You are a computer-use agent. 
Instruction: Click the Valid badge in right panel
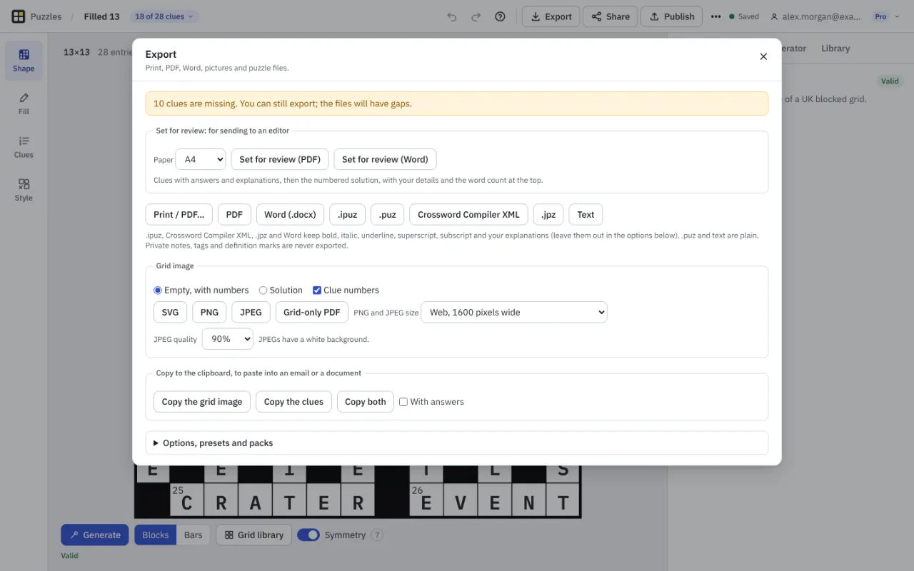pyautogui.click(x=890, y=81)
